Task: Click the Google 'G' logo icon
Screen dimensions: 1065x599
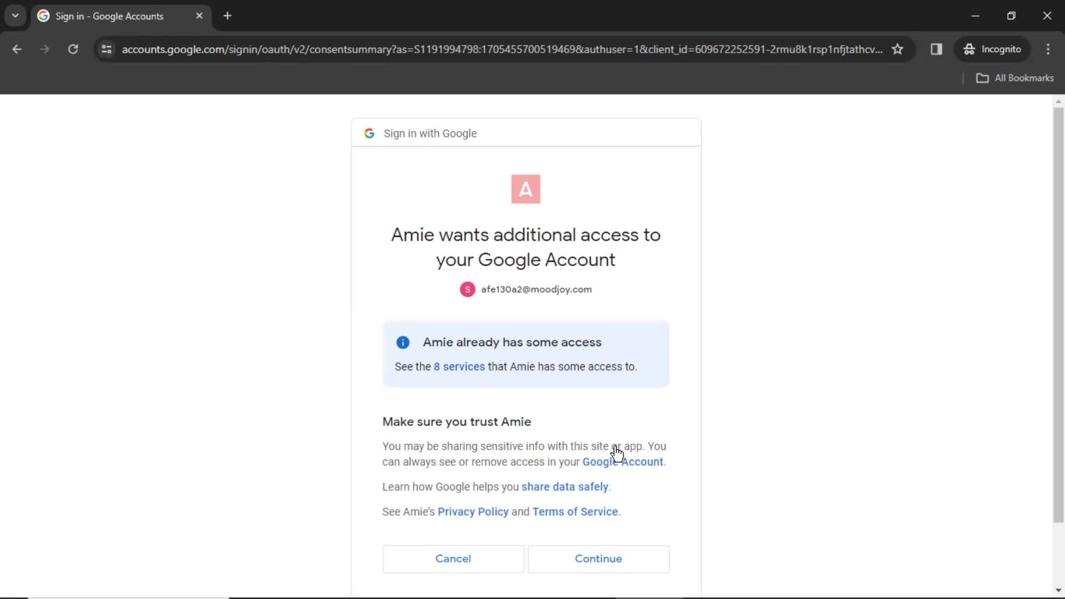Action: pyautogui.click(x=369, y=133)
